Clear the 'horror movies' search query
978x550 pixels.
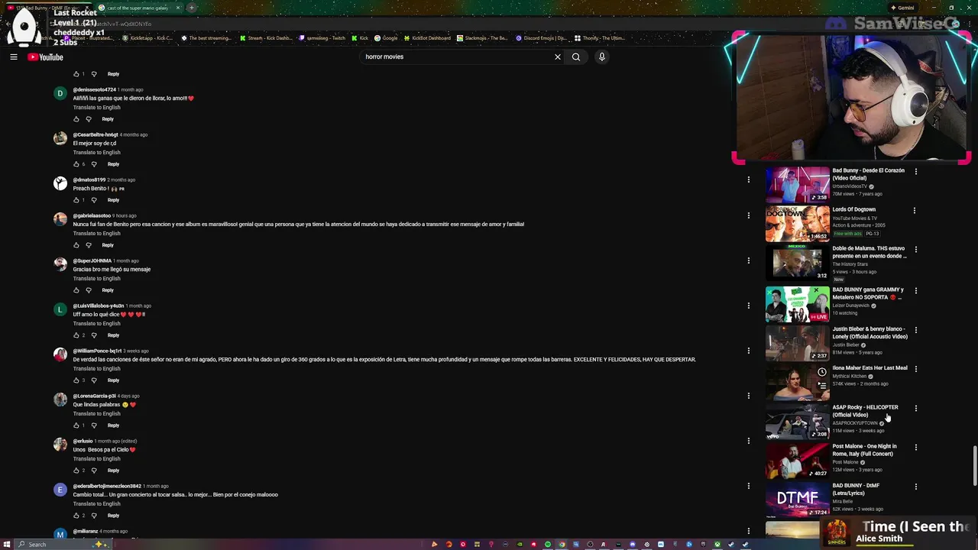click(x=558, y=57)
